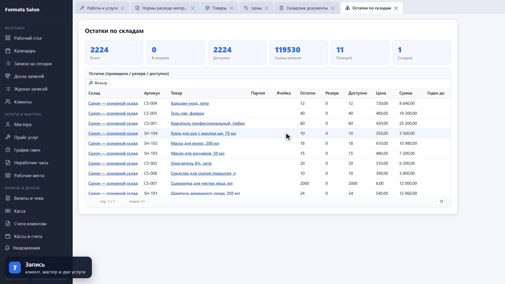Close the Товары tab
The width and height of the screenshot is (505, 284).
click(x=232, y=8)
